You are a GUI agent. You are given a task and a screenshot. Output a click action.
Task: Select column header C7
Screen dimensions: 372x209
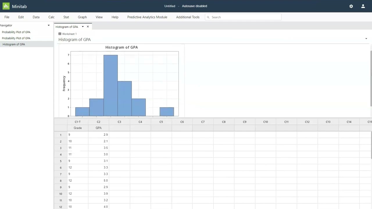pos(203,122)
